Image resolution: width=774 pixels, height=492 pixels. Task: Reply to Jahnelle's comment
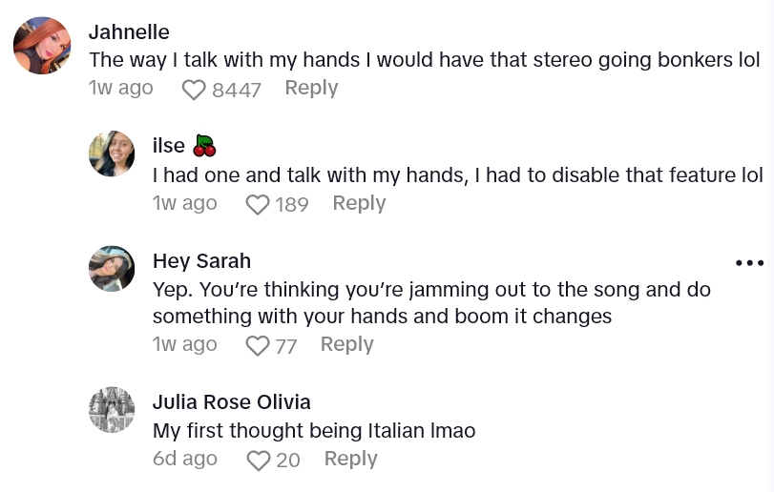[x=311, y=88]
